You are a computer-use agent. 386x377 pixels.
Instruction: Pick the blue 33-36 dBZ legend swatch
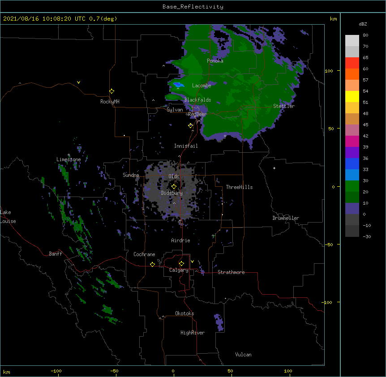click(x=352, y=163)
